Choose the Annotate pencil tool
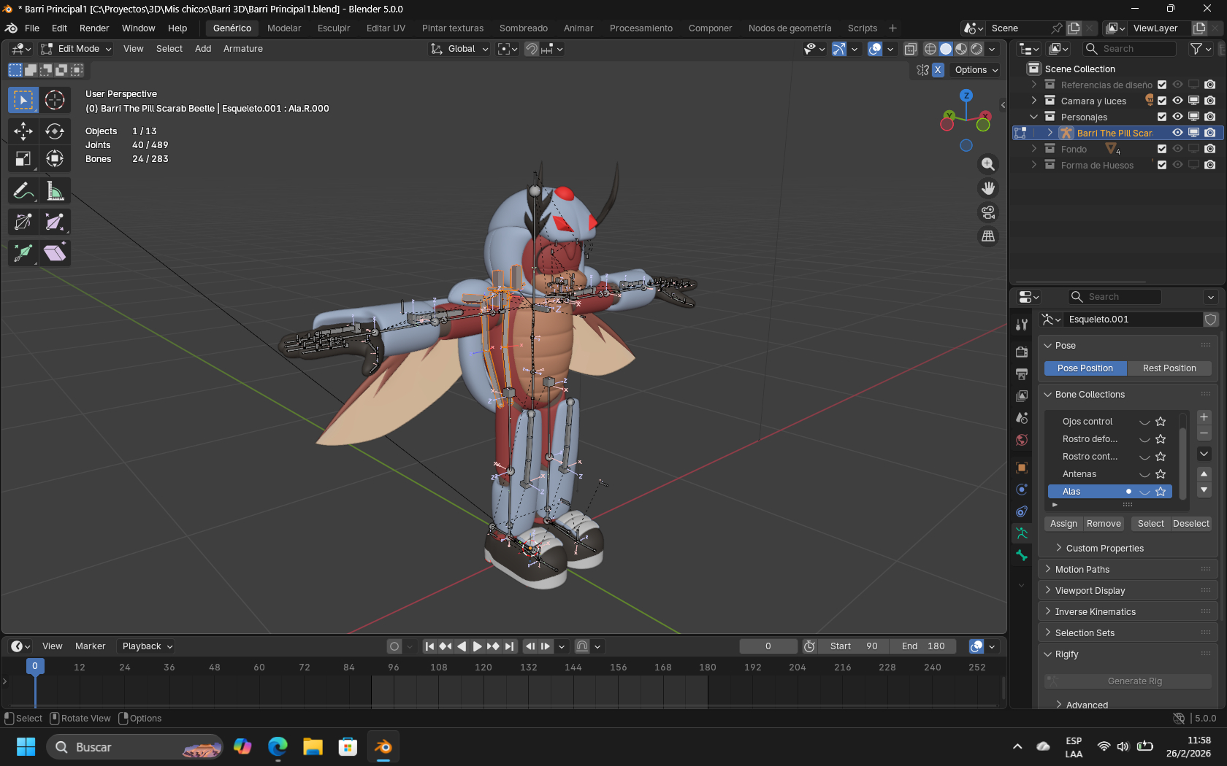Viewport: 1227px width, 766px height. tap(23, 191)
